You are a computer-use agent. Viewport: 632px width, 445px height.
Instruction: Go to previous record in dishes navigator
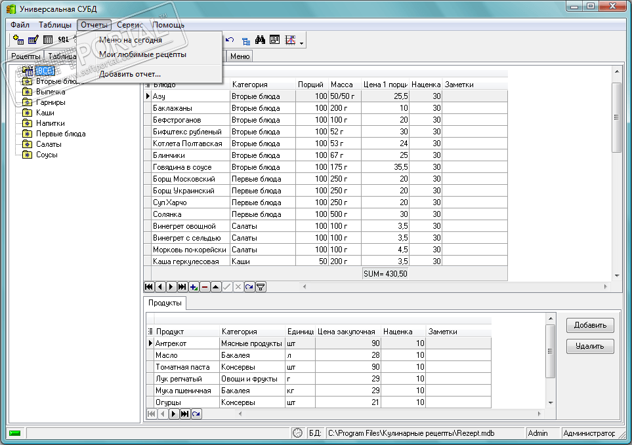tap(160, 287)
